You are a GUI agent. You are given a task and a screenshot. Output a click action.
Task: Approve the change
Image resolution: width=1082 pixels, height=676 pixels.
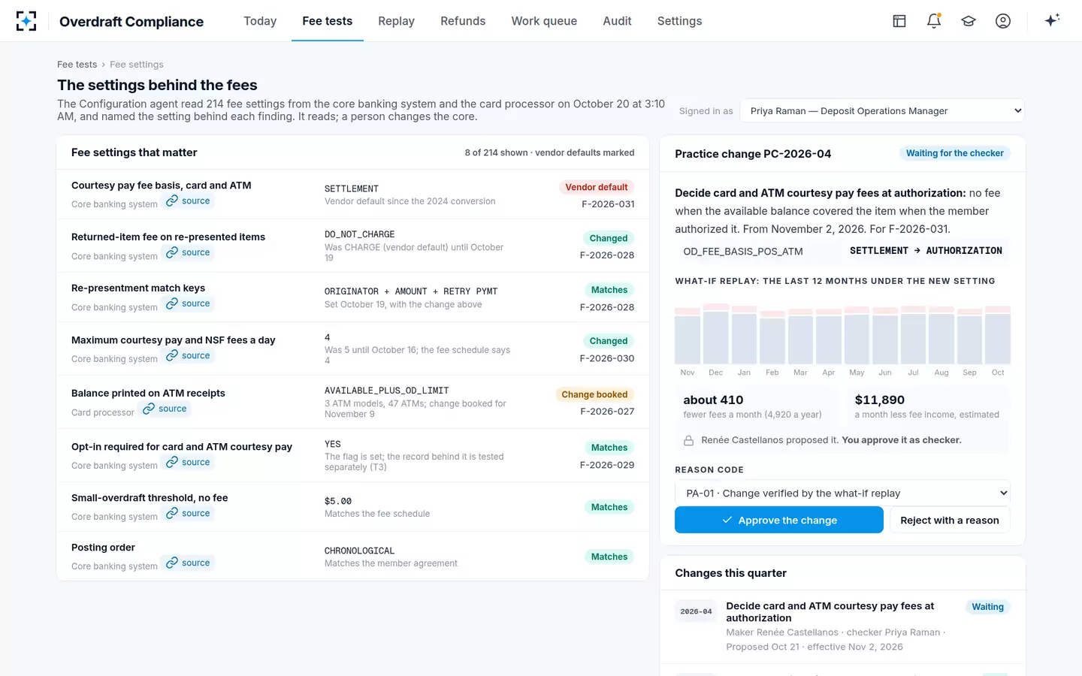click(778, 520)
